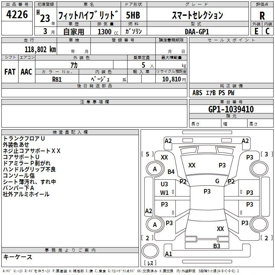This screenshot has height=275, width=275.
Task: Select the overall grade R cell
Action: click(x=262, y=15)
